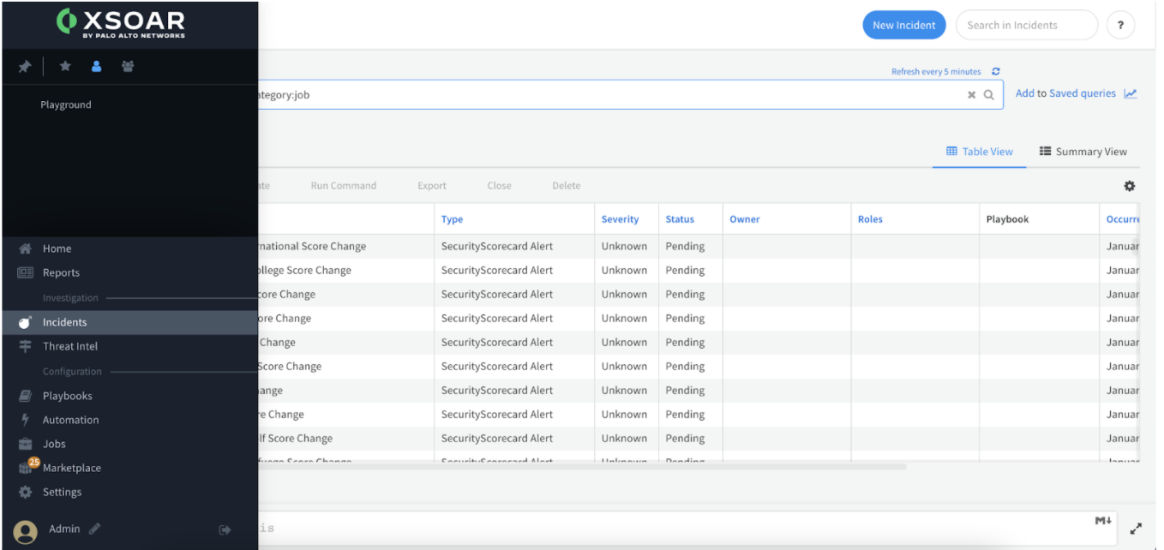
Task: Open the Saved queries link
Action: pyautogui.click(x=1083, y=93)
